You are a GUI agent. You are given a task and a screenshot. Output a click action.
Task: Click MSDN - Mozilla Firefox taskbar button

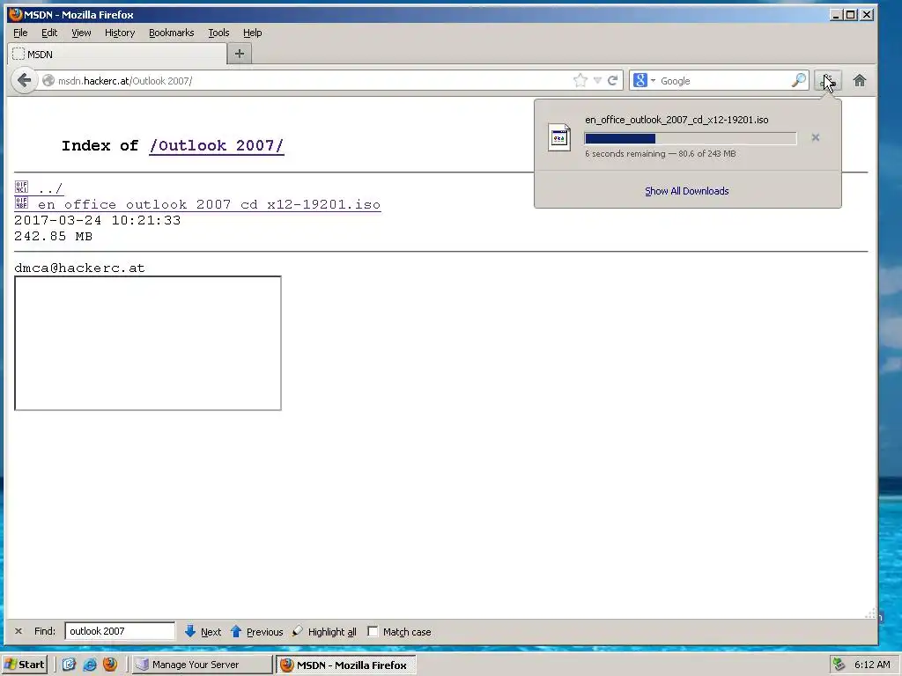point(345,665)
